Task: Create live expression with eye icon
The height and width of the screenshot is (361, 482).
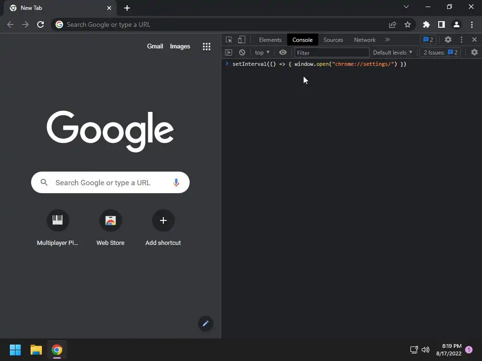Action: pos(283,53)
